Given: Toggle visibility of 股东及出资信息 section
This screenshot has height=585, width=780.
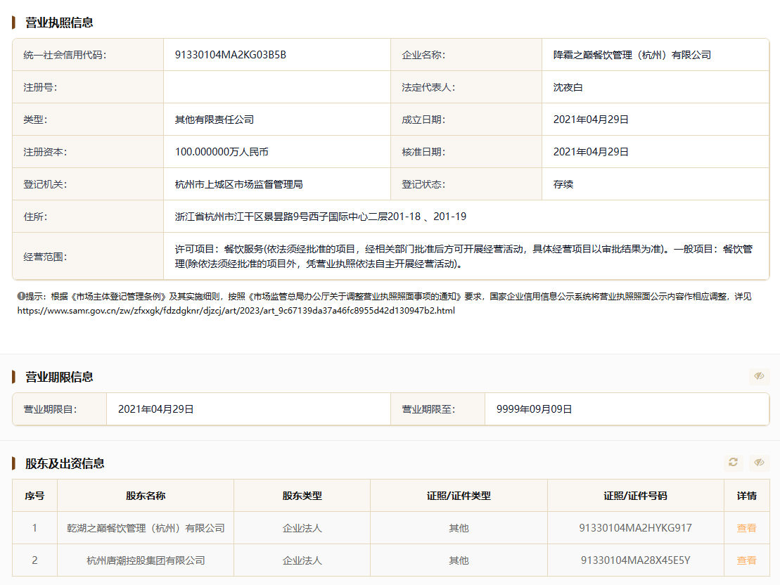Looking at the screenshot, I should tap(759, 463).
